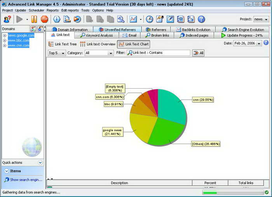Screen dimensions: 272x197
Task: Click the wrench tools toolbar icon
Action: (121, 19)
